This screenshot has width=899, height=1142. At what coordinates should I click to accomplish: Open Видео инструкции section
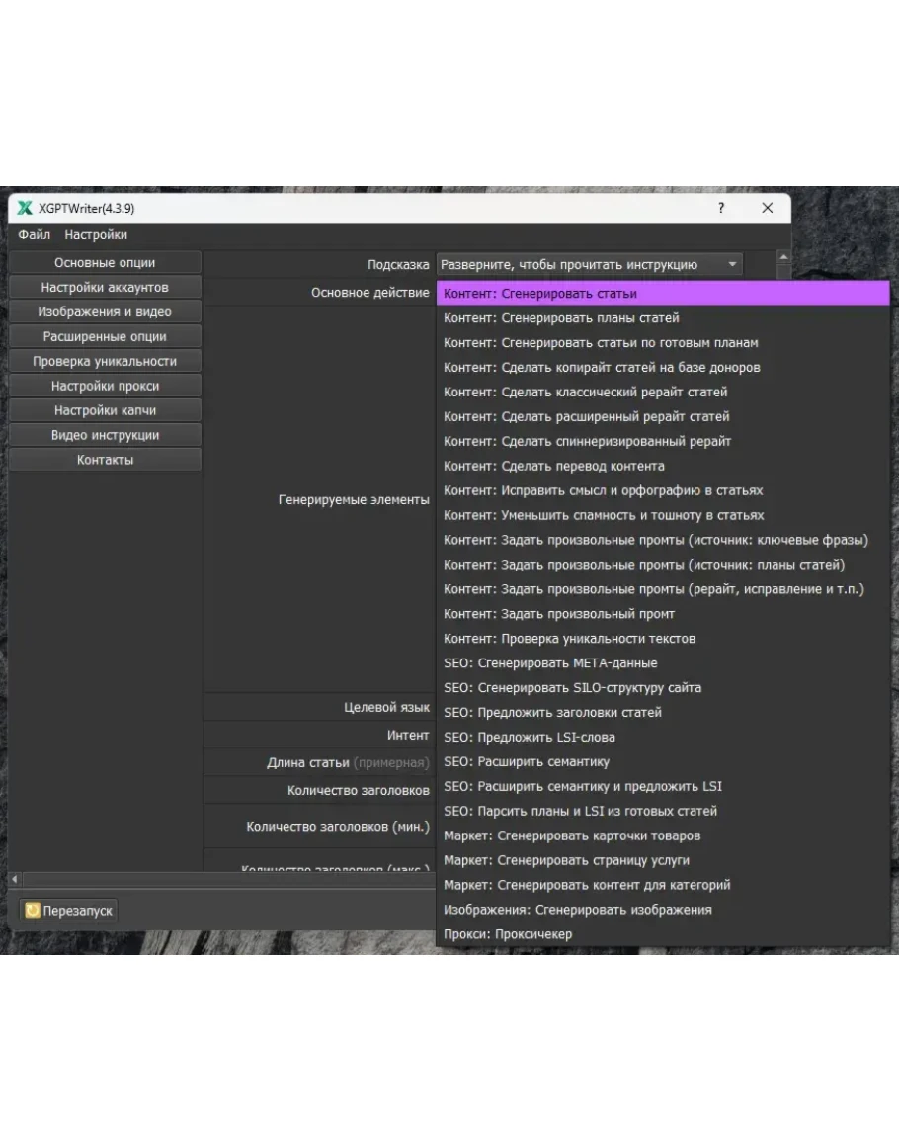pyautogui.click(x=105, y=435)
